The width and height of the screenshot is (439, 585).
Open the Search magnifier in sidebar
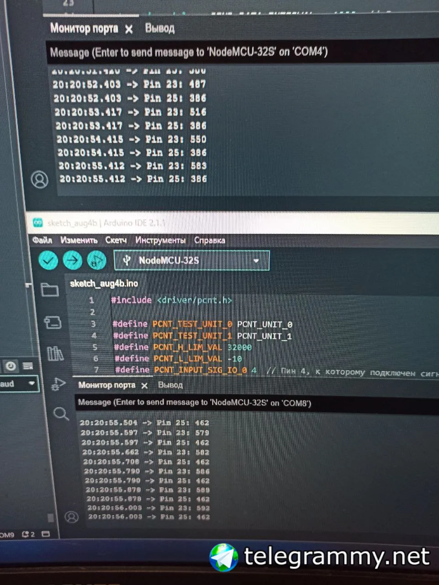(x=61, y=414)
